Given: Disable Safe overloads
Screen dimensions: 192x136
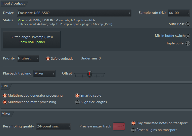Looking at the screenshot, I should (x=48, y=59).
